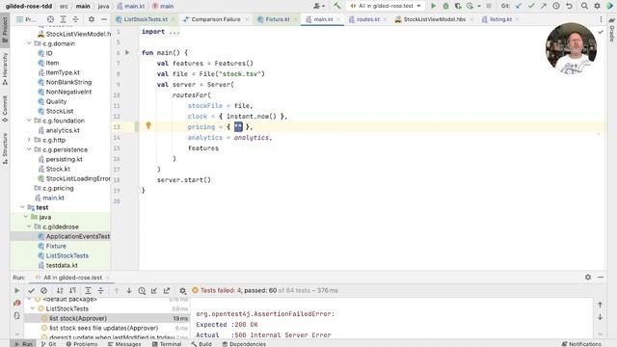
Task: Select ApplicationEventsTest in project tree
Action: 78,236
